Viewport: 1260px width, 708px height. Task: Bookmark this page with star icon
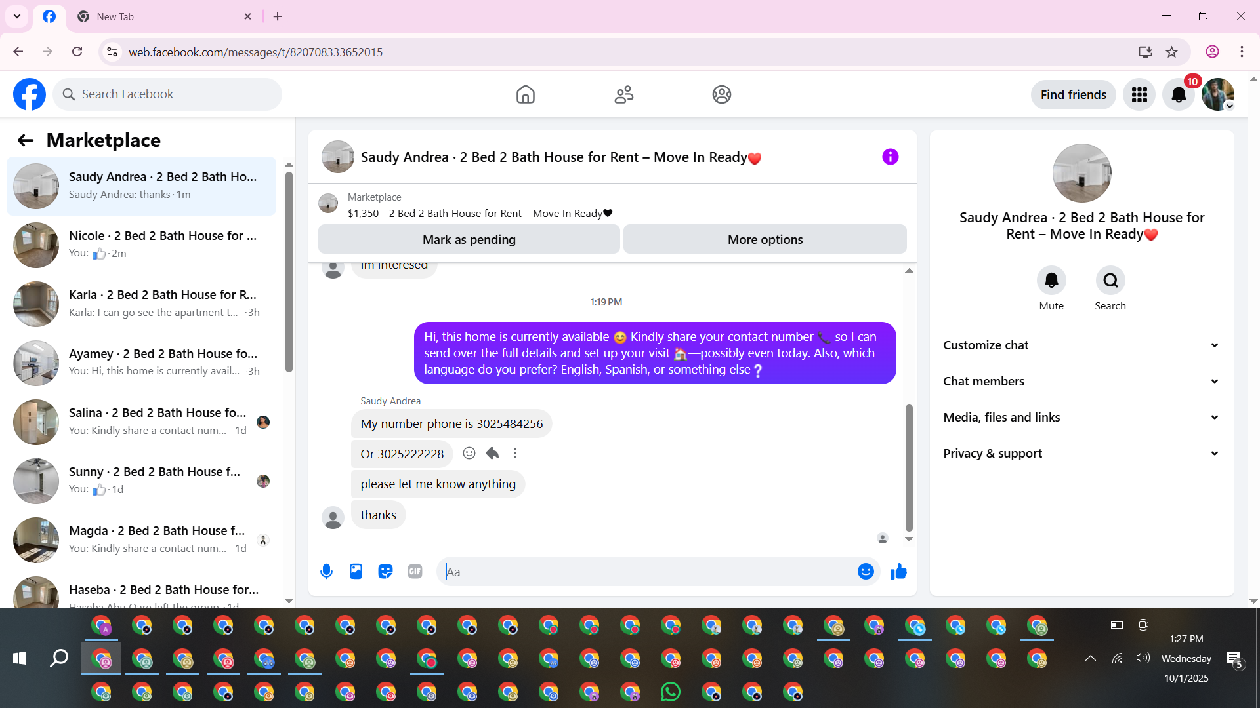[1171, 52]
